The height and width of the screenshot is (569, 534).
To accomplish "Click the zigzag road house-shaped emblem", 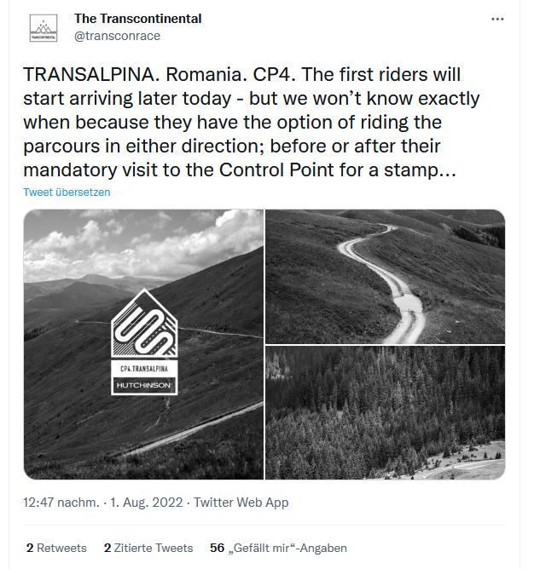I will point(144,323).
